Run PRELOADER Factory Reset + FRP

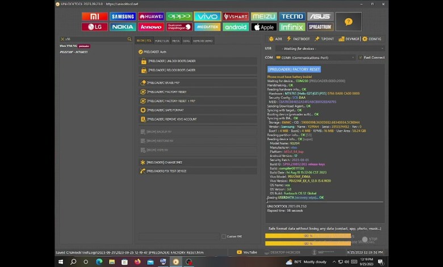[198, 101]
